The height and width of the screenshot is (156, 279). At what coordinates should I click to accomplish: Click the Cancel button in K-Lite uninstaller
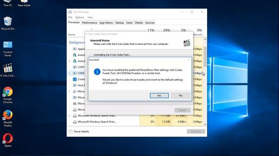(x=182, y=110)
